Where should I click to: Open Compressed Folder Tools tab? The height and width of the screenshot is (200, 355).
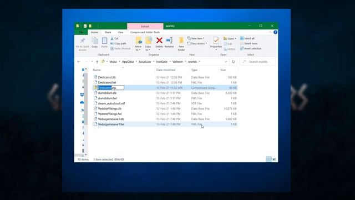pos(145,32)
